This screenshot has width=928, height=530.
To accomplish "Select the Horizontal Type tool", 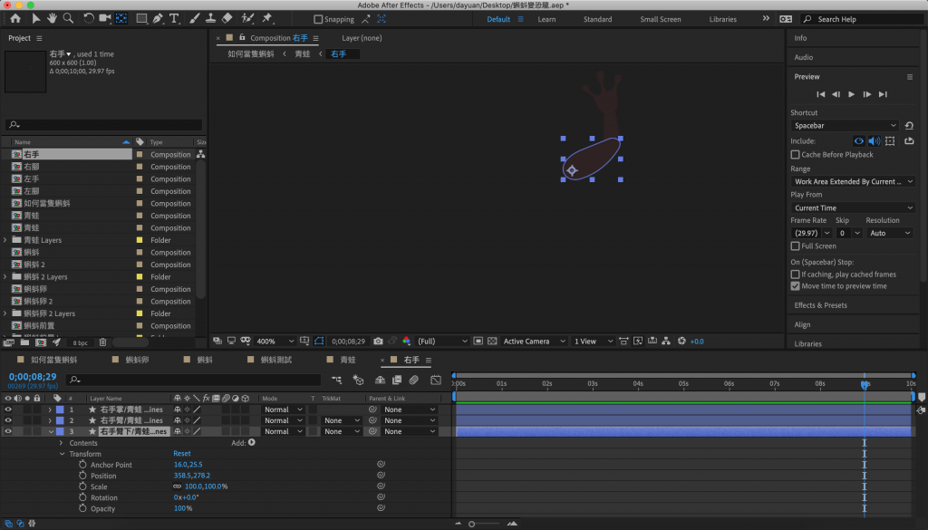I will click(x=174, y=19).
